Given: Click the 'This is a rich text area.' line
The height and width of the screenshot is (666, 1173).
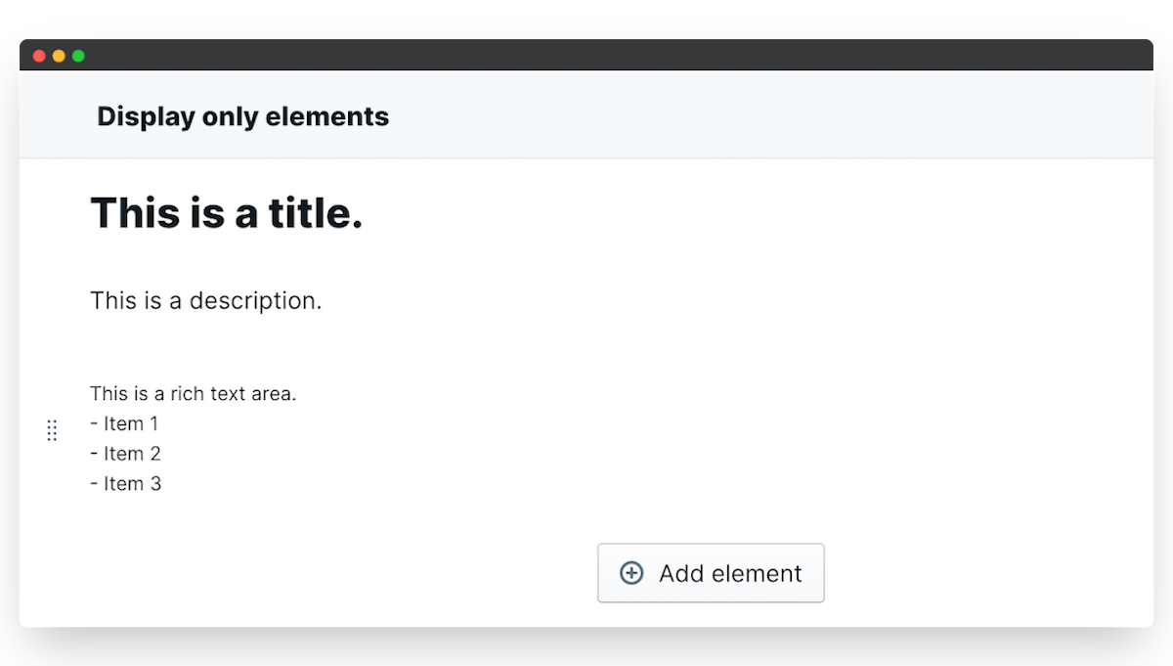Looking at the screenshot, I should pyautogui.click(x=193, y=393).
